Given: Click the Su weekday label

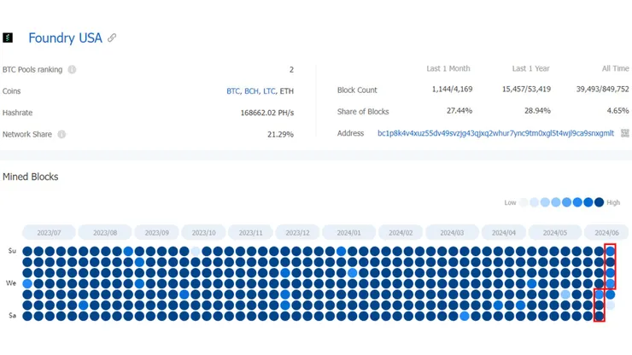Looking at the screenshot, I should coord(12,251).
